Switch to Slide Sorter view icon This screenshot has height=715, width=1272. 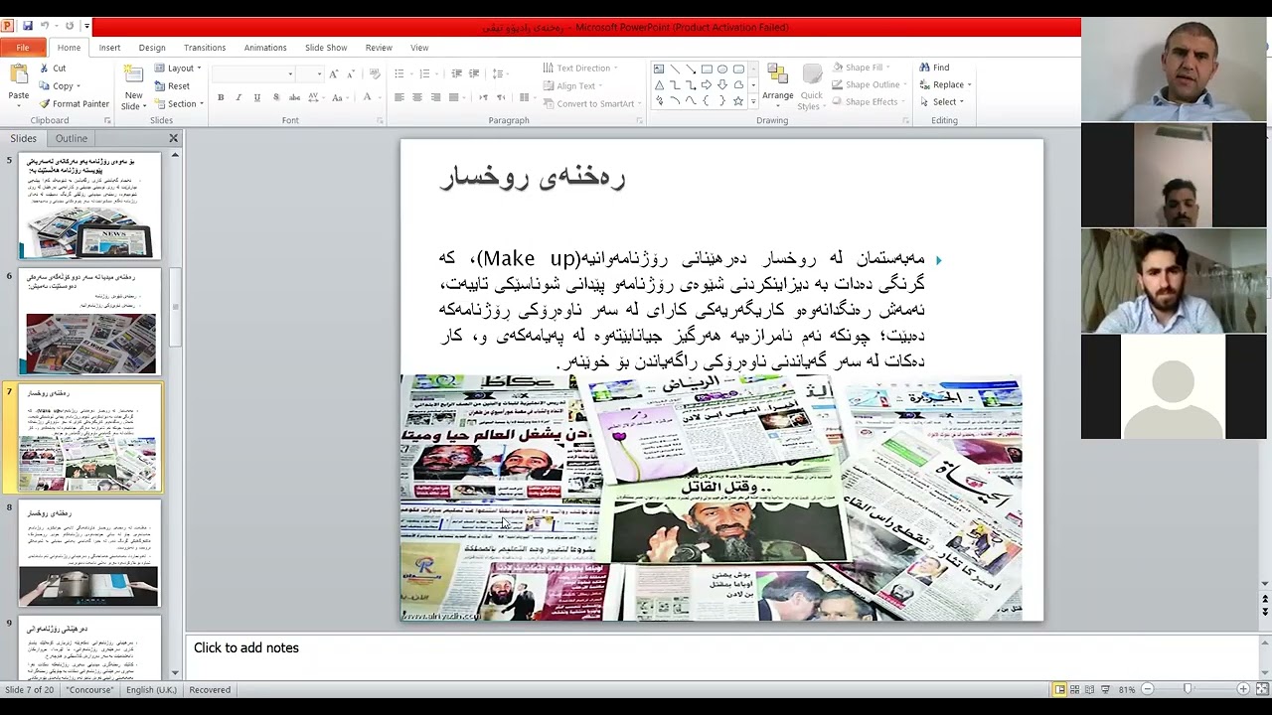(1074, 689)
